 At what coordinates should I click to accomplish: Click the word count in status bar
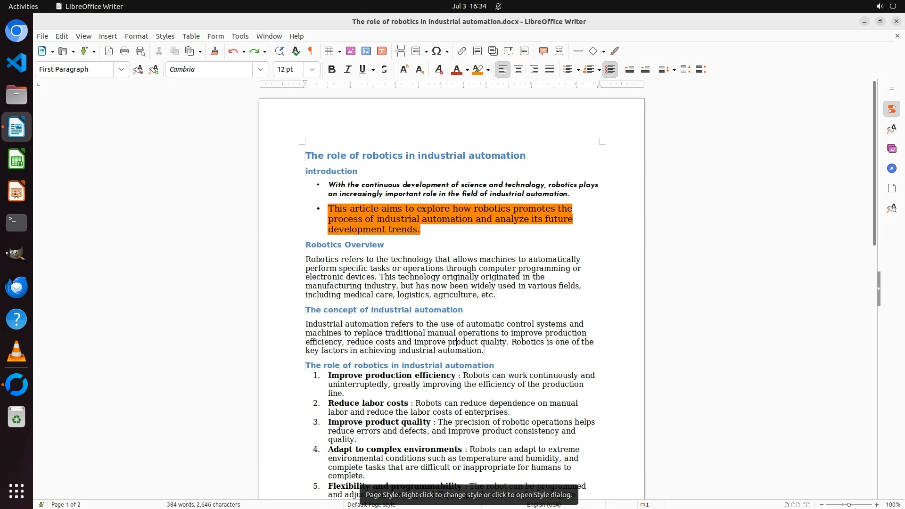pos(203,504)
